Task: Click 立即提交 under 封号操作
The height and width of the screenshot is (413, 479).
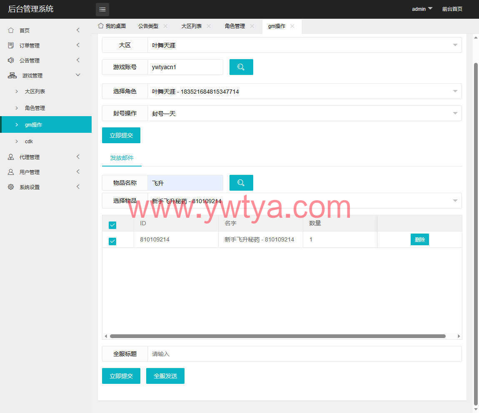Action: coord(121,135)
